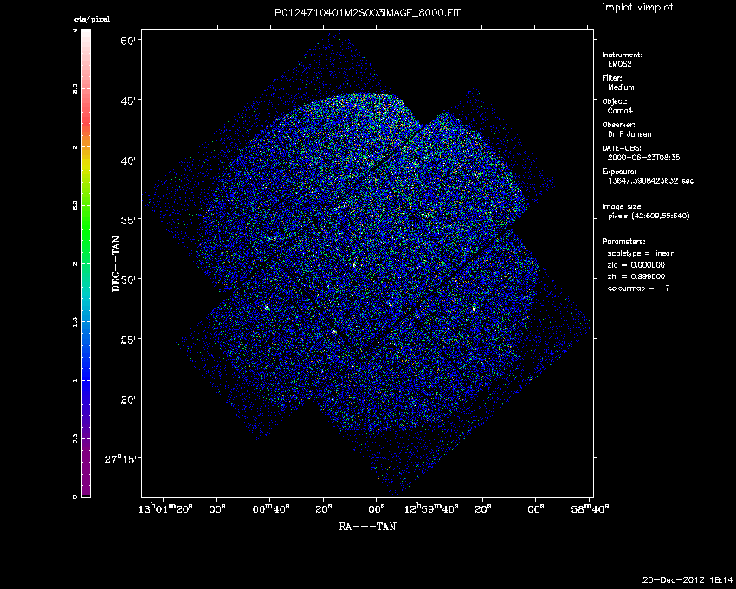Click the 'Filter:' heading
736x589 pixels.
click(612, 78)
